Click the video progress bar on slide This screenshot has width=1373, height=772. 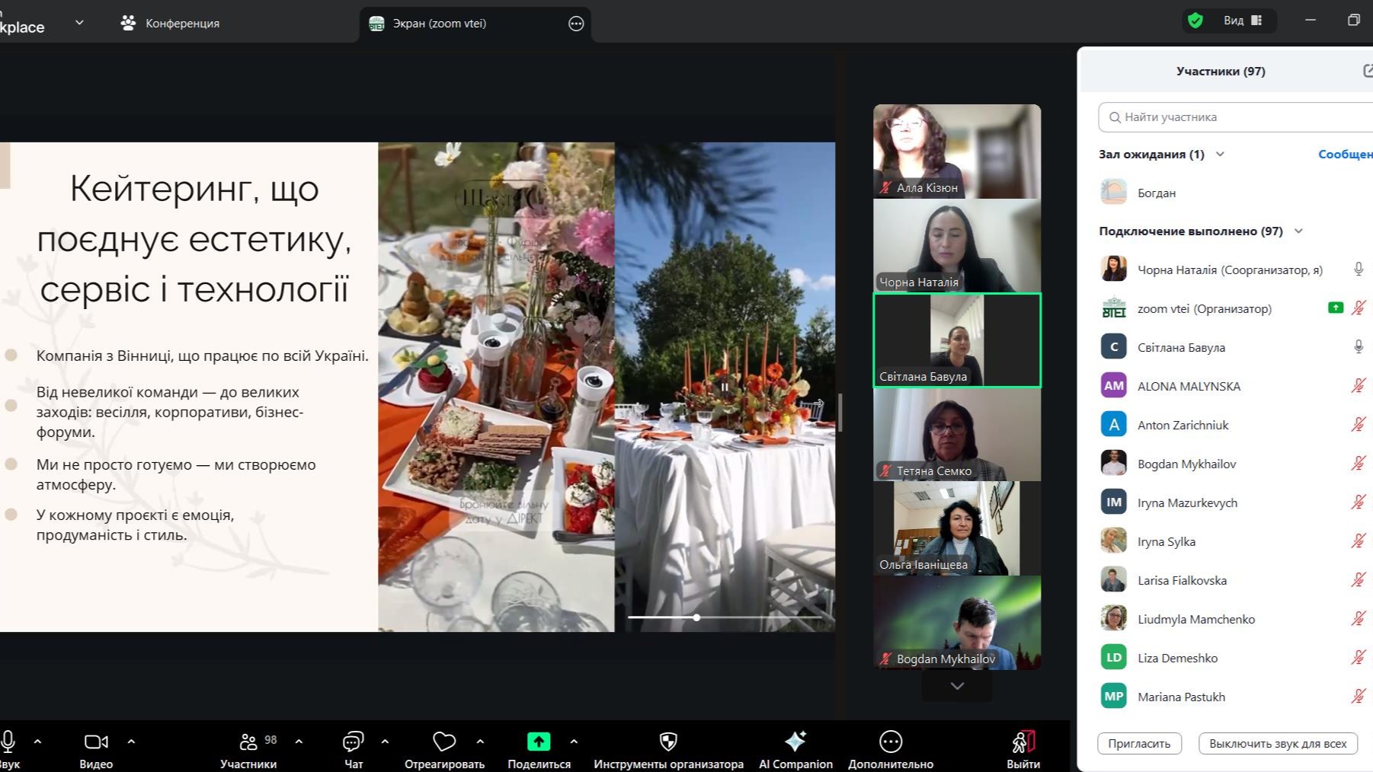coord(724,617)
